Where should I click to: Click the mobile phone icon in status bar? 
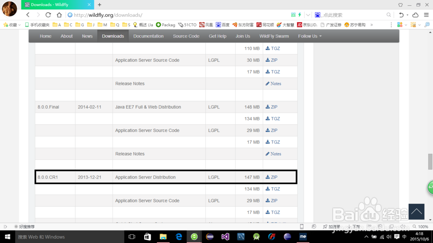(x=302, y=227)
